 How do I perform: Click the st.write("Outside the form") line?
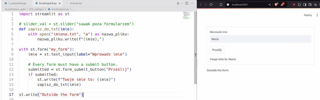coord(51,95)
